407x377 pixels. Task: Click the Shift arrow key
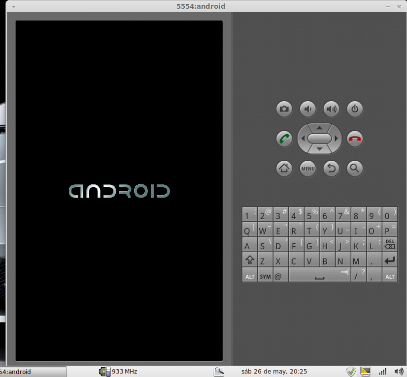[x=250, y=260]
